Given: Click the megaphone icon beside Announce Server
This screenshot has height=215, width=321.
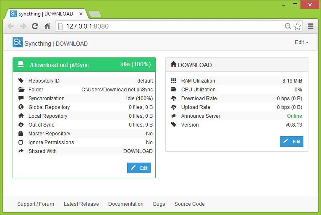Looking at the screenshot, I should [x=174, y=116].
